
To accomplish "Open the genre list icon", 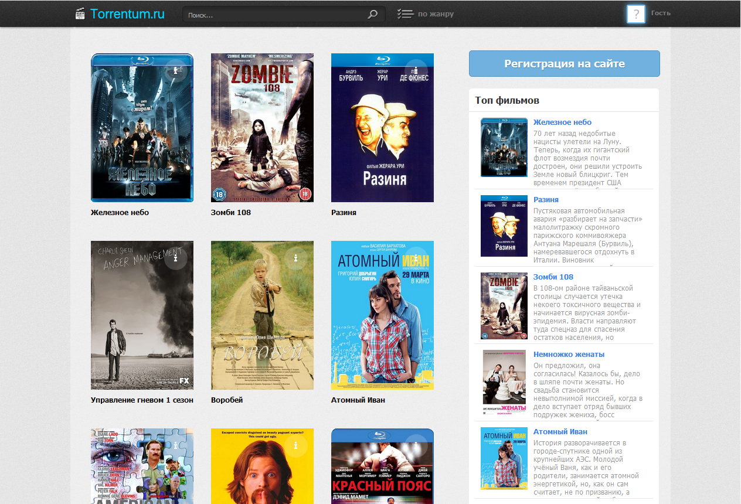I will coord(405,14).
